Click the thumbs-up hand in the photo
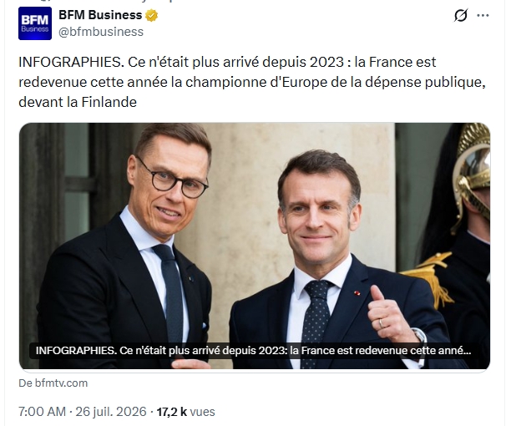 click(389, 315)
